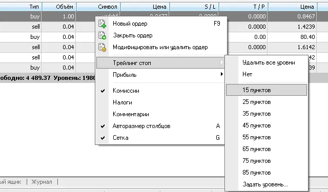Toggle 'Авторазмер столбцов' option

pos(161,126)
